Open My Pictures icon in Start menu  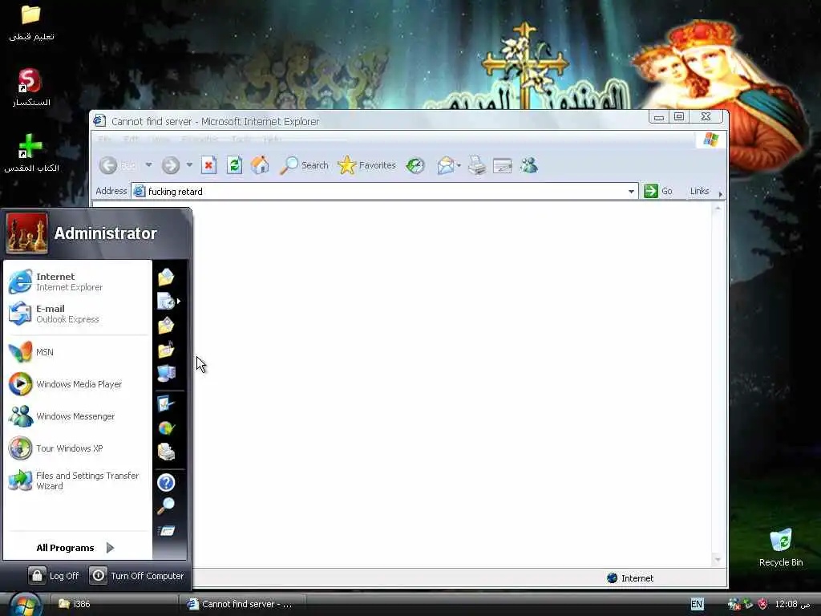(x=166, y=326)
